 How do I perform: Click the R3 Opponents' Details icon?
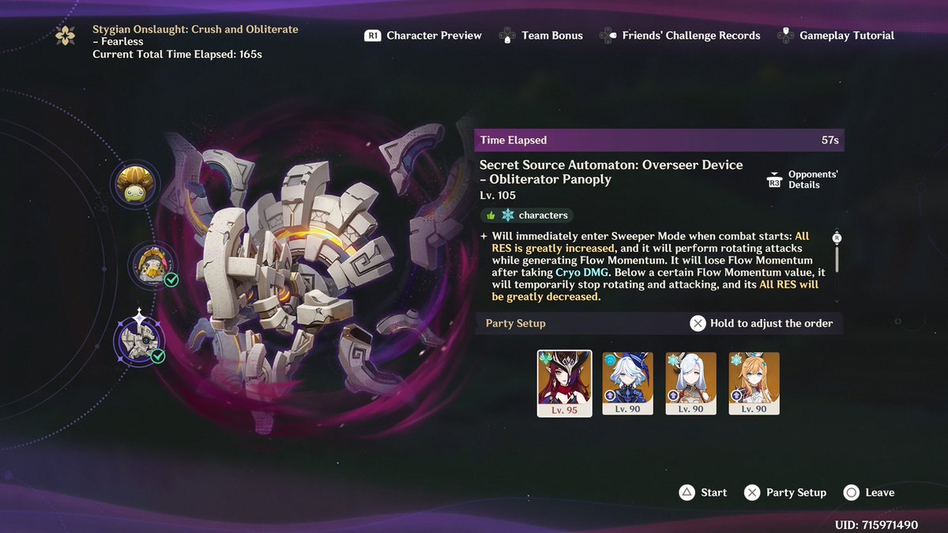pyautogui.click(x=774, y=180)
